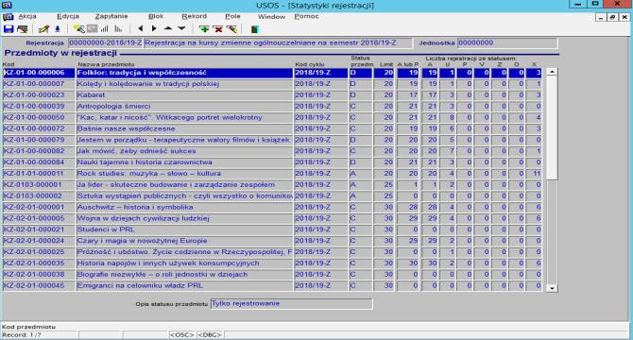Click the Jednostka field showing 00000000
The width and height of the screenshot is (633, 340).
(x=507, y=42)
